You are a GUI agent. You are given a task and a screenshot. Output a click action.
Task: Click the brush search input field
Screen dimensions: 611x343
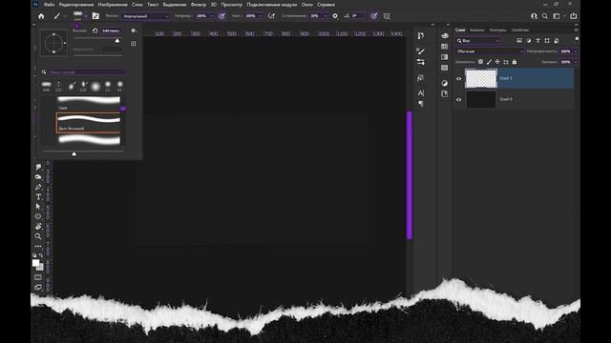87,72
